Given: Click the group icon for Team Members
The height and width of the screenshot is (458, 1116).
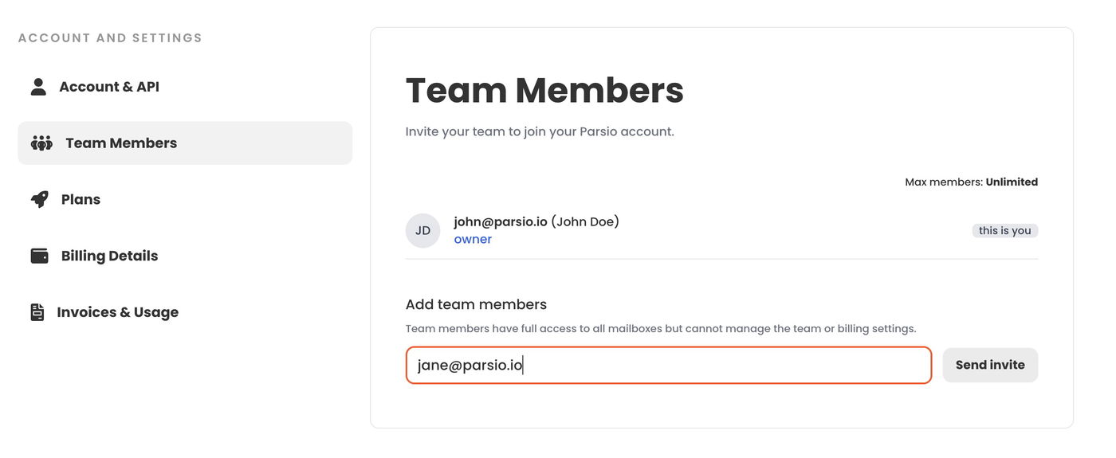Looking at the screenshot, I should point(41,143).
